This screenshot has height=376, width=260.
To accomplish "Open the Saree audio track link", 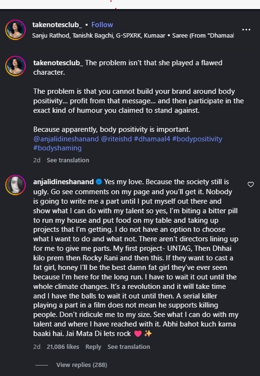I will click(x=203, y=36).
